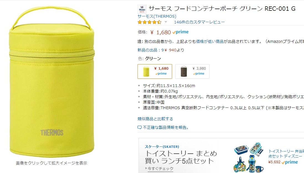Viewport: 304px width, 173px height.
Task: Open the サーモス(THERMOS) brand link
Action: (157, 16)
